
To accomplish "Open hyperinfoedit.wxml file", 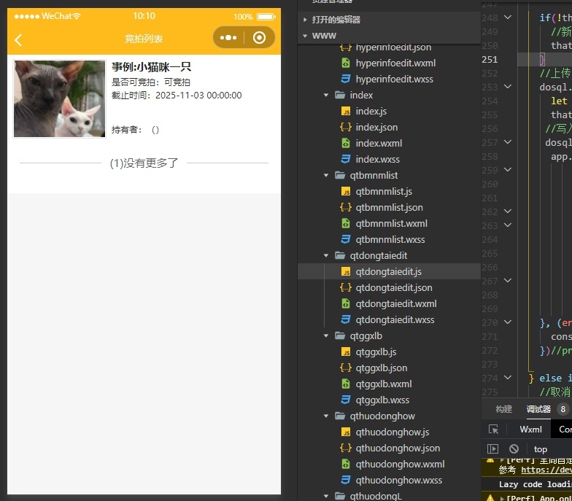I will tap(395, 63).
